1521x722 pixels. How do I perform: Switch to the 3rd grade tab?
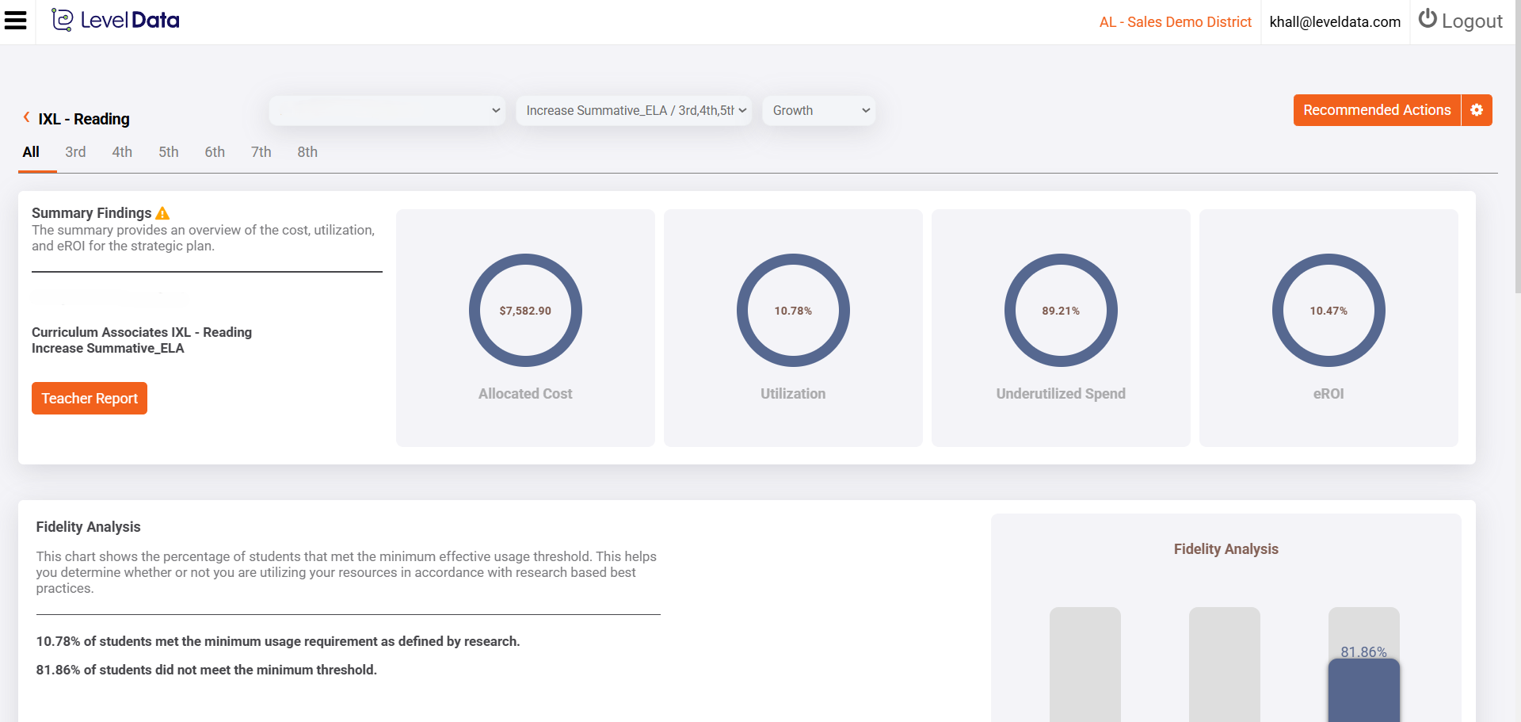click(75, 152)
